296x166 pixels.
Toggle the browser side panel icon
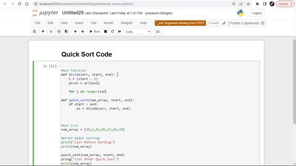[265, 4]
